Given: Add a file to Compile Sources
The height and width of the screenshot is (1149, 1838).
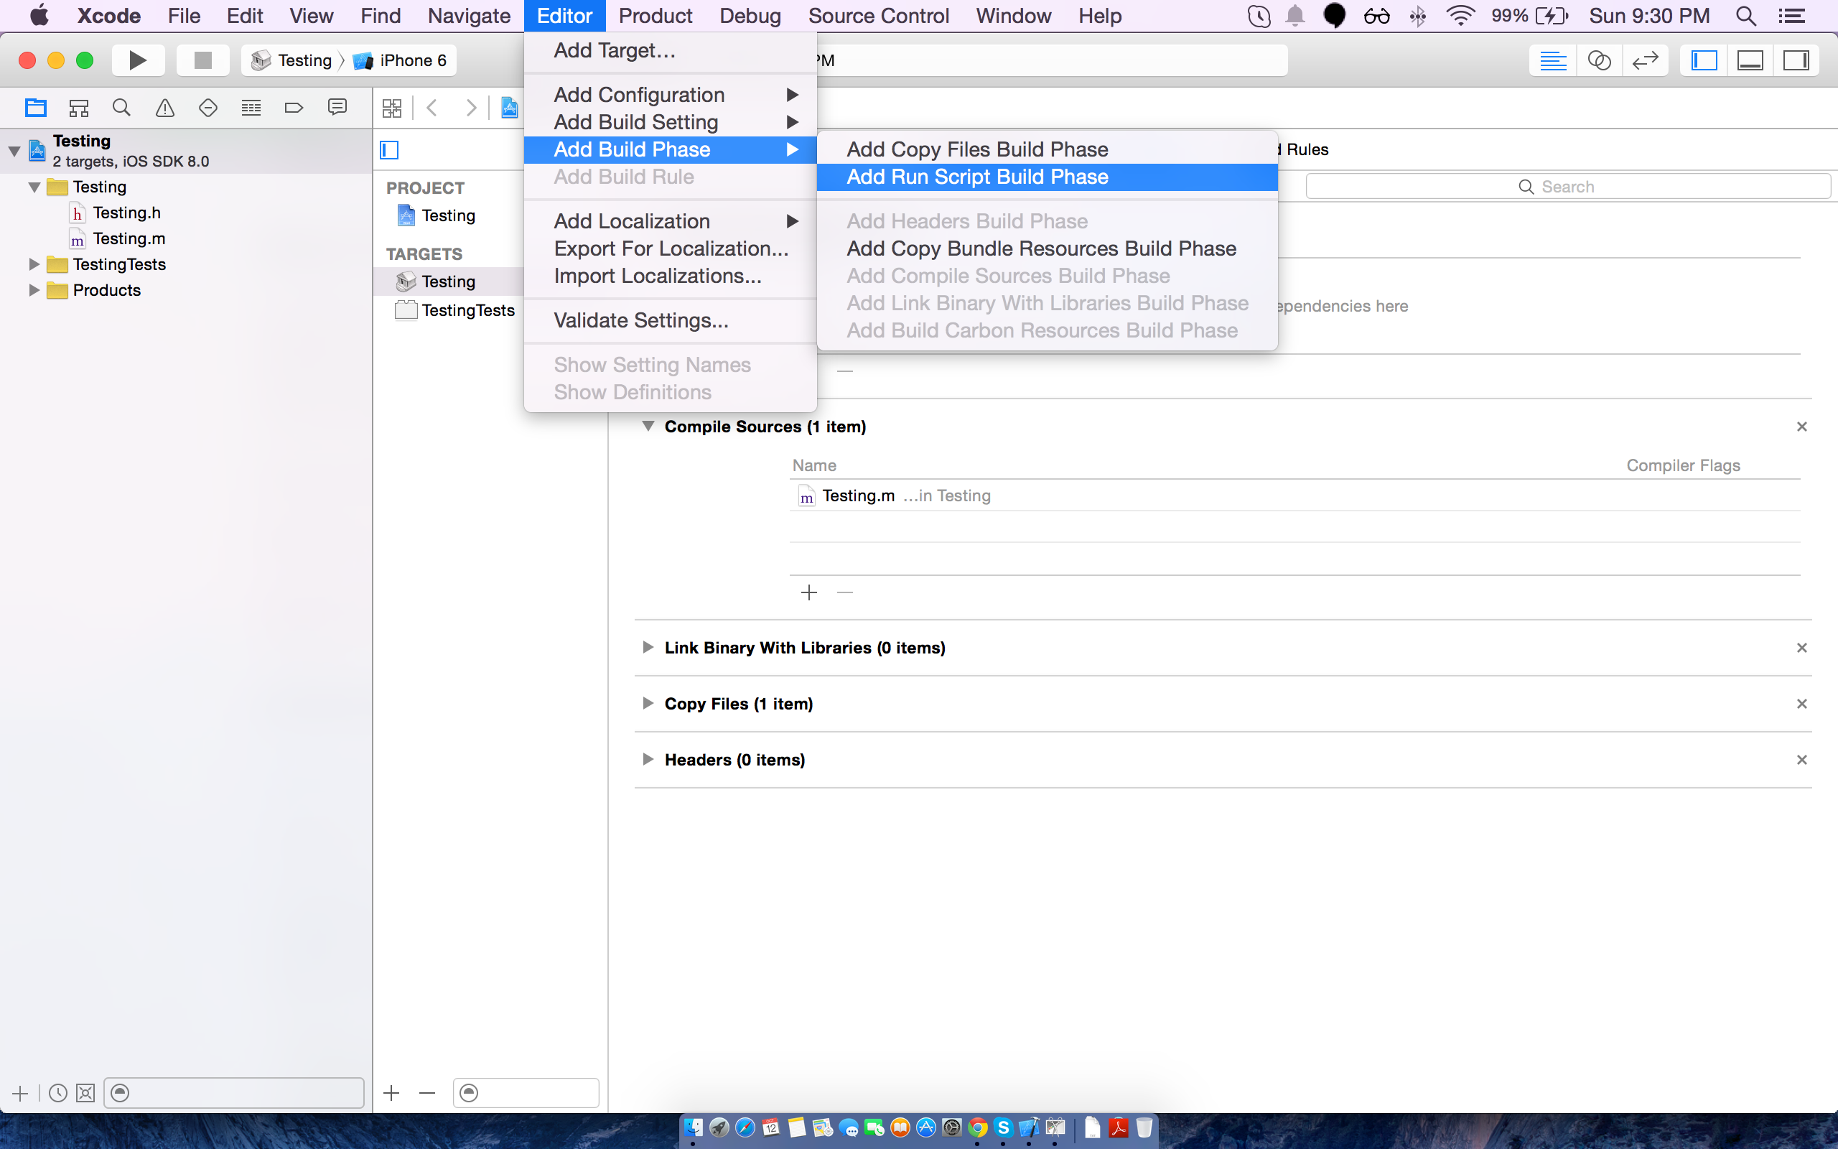Looking at the screenshot, I should 809,592.
